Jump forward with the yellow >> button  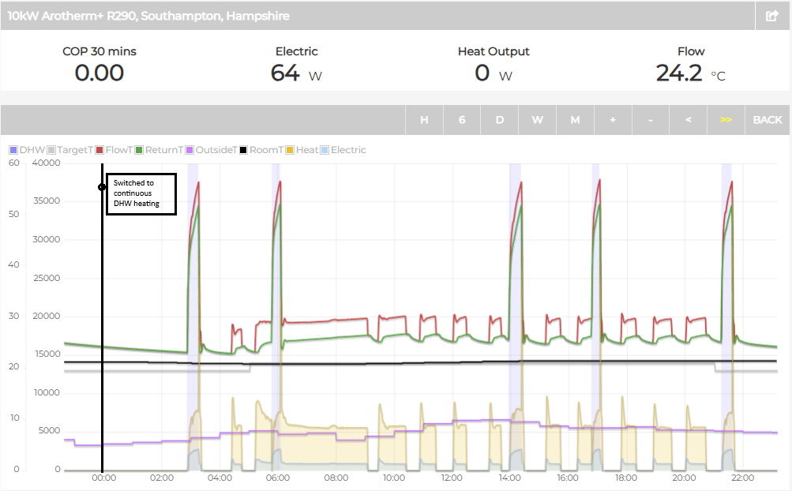(726, 120)
